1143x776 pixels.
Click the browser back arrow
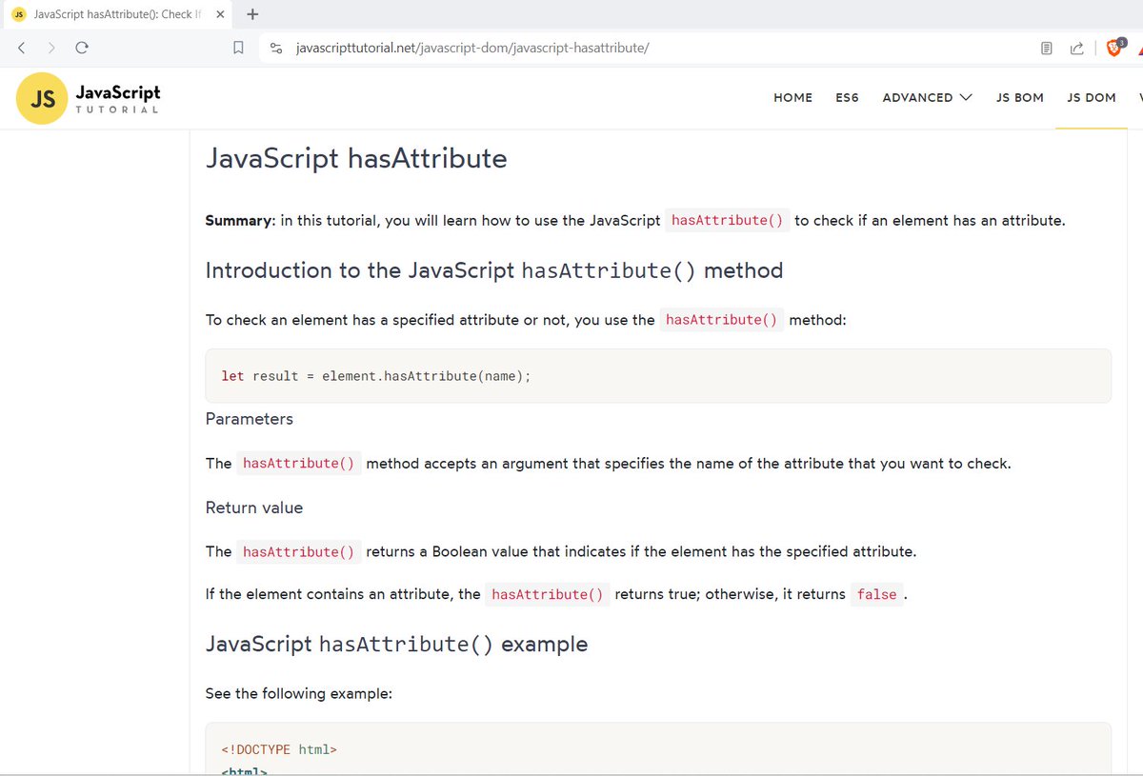(21, 48)
